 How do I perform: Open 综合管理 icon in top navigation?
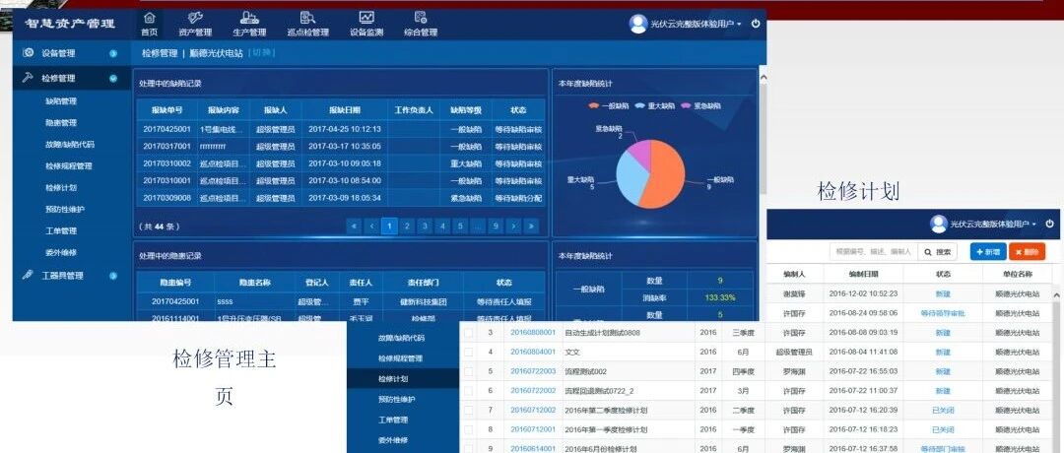421,18
